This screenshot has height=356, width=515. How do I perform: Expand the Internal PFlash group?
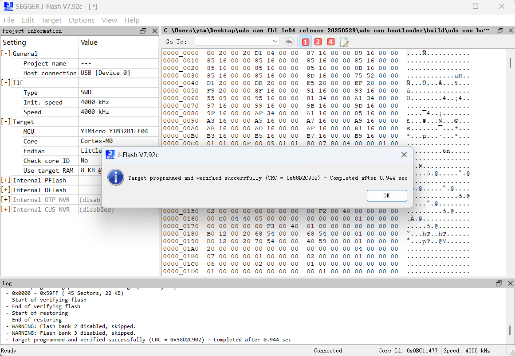6,180
